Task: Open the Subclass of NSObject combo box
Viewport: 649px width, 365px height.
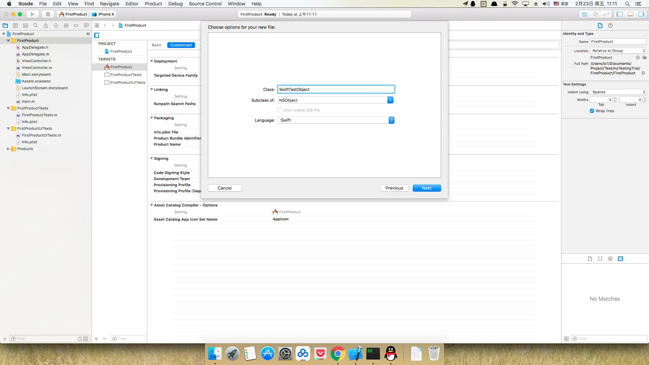Action: pyautogui.click(x=390, y=100)
